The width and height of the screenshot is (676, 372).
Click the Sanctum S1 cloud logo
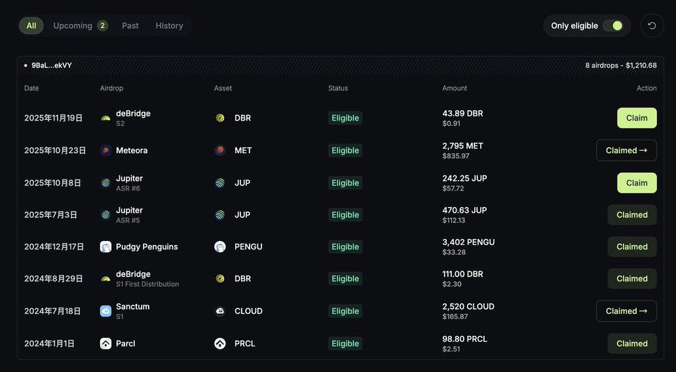pos(105,311)
